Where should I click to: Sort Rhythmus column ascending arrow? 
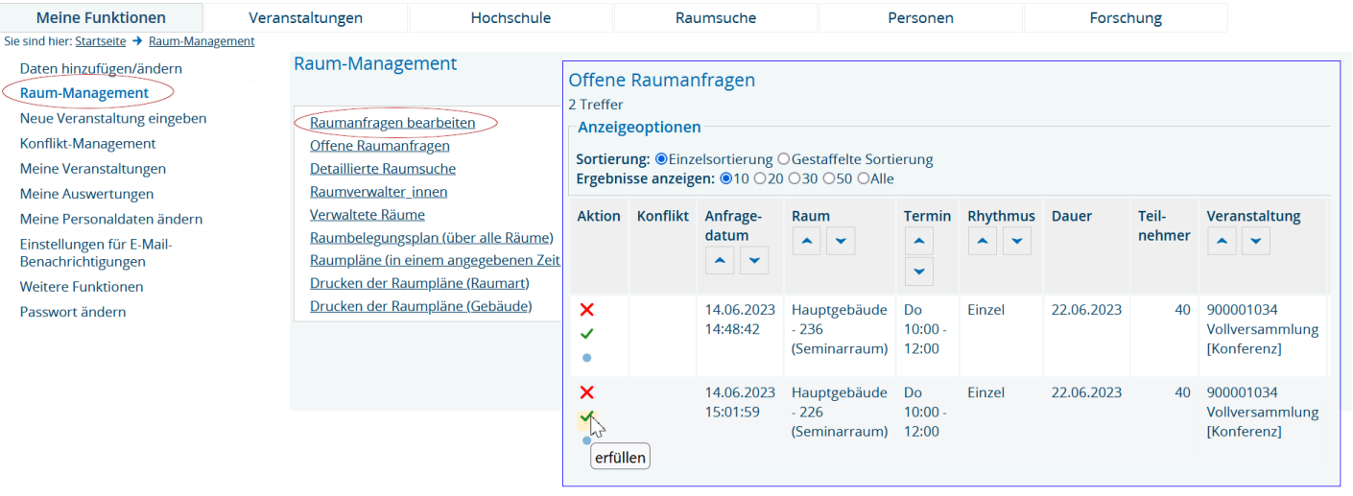[x=982, y=242]
